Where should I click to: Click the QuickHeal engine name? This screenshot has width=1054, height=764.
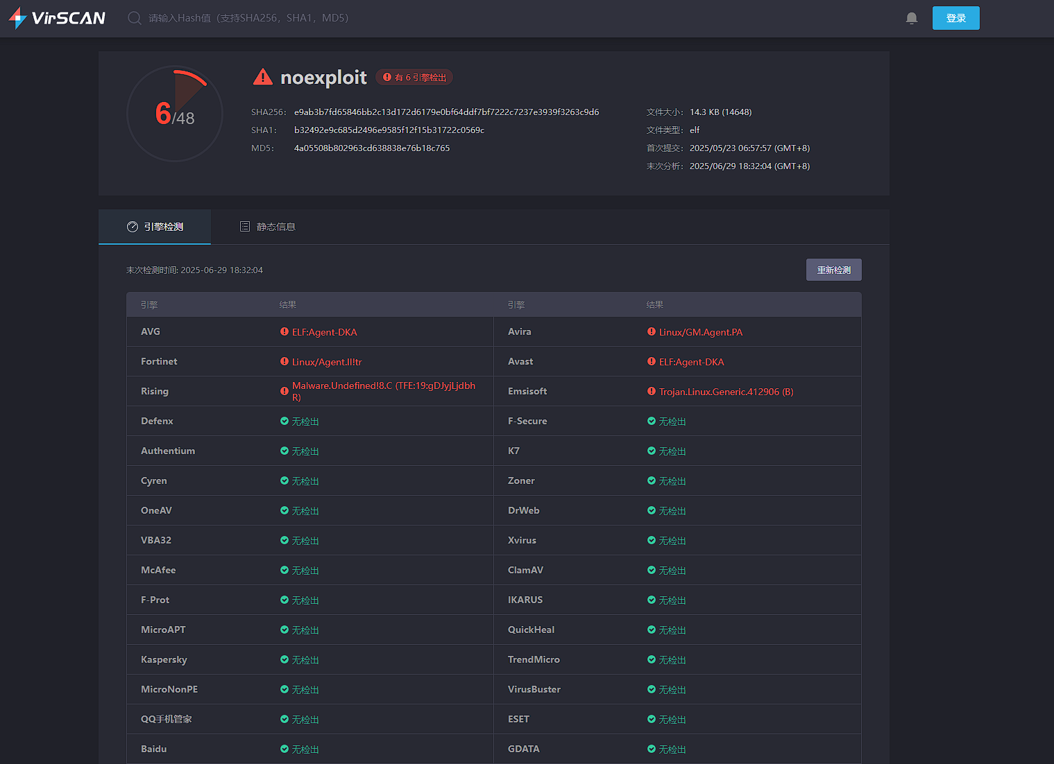(x=532, y=630)
